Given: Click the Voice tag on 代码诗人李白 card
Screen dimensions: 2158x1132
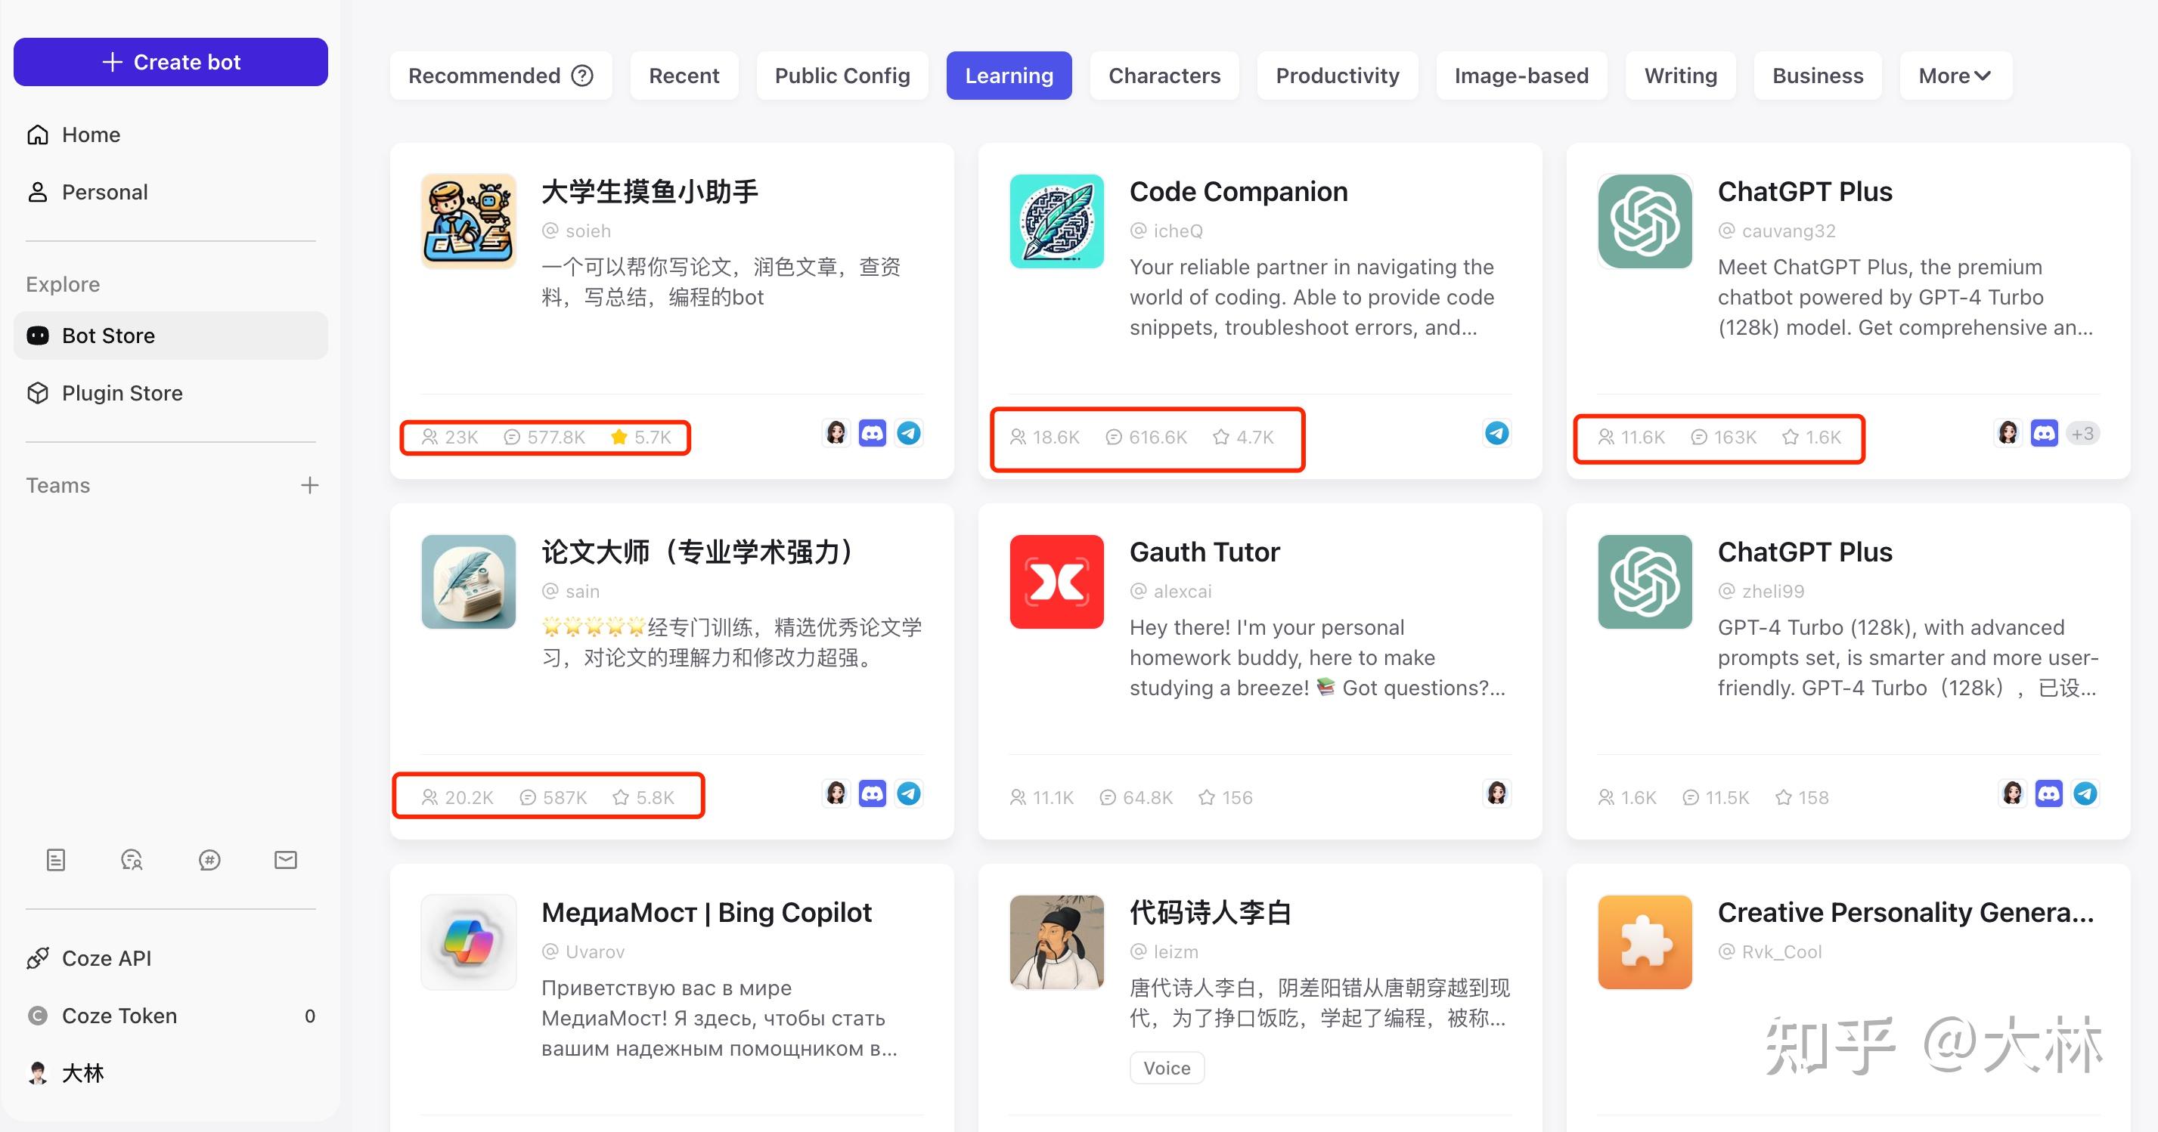Looking at the screenshot, I should 1166,1068.
